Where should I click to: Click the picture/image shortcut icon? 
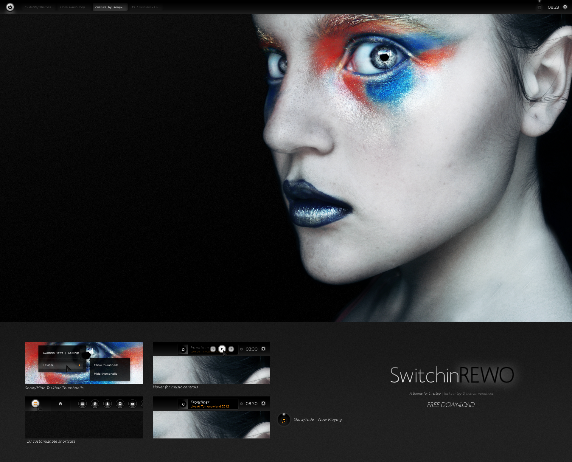pyautogui.click(x=120, y=404)
